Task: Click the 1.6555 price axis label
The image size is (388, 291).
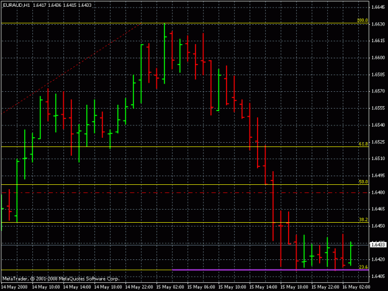Action: pyautogui.click(x=378, y=108)
